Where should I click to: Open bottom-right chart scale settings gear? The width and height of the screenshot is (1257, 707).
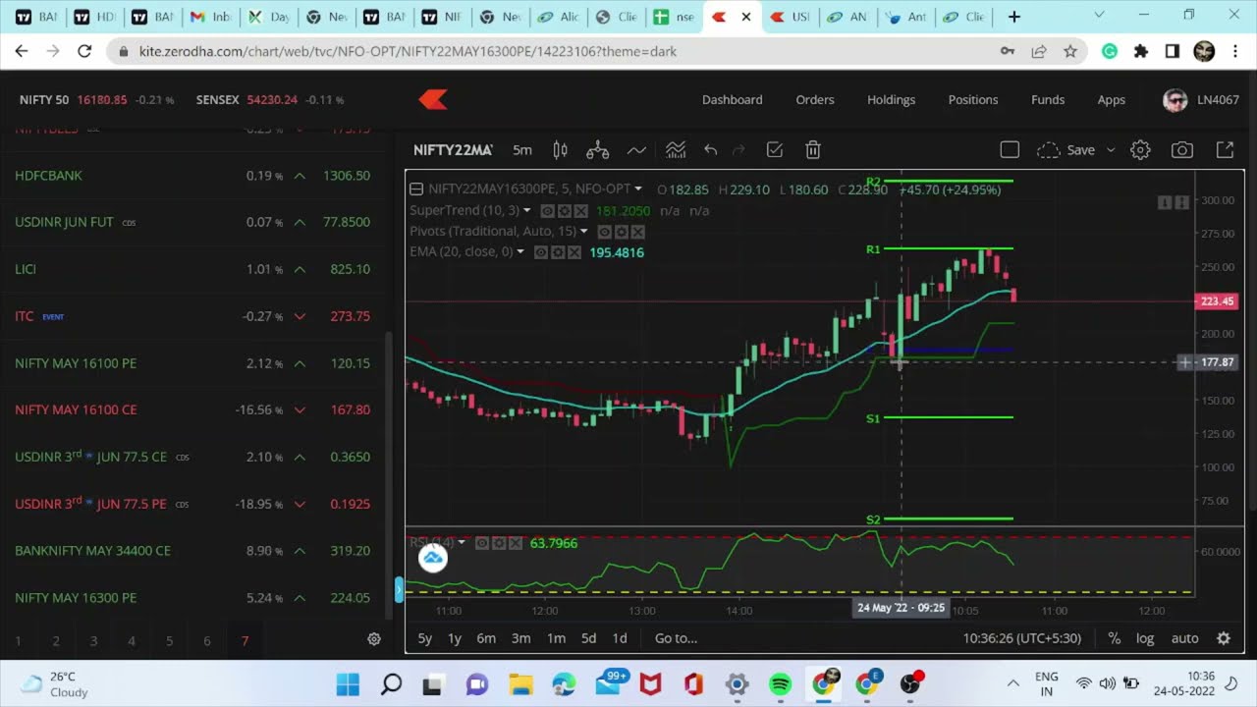click(1224, 638)
